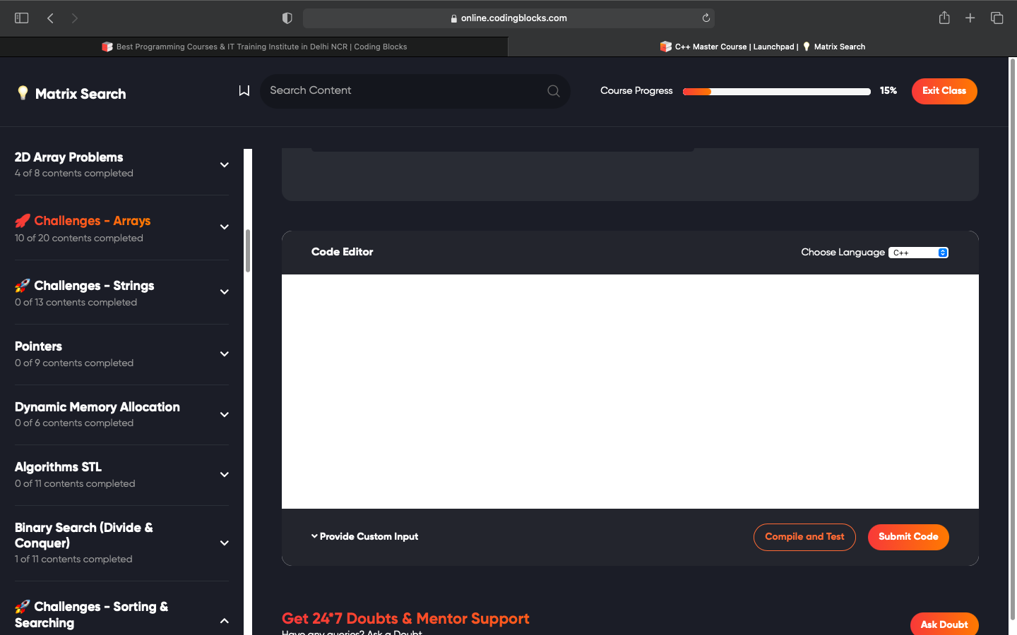This screenshot has width=1017, height=635.
Task: Click the sidebar scrollbar handle
Action: [248, 250]
